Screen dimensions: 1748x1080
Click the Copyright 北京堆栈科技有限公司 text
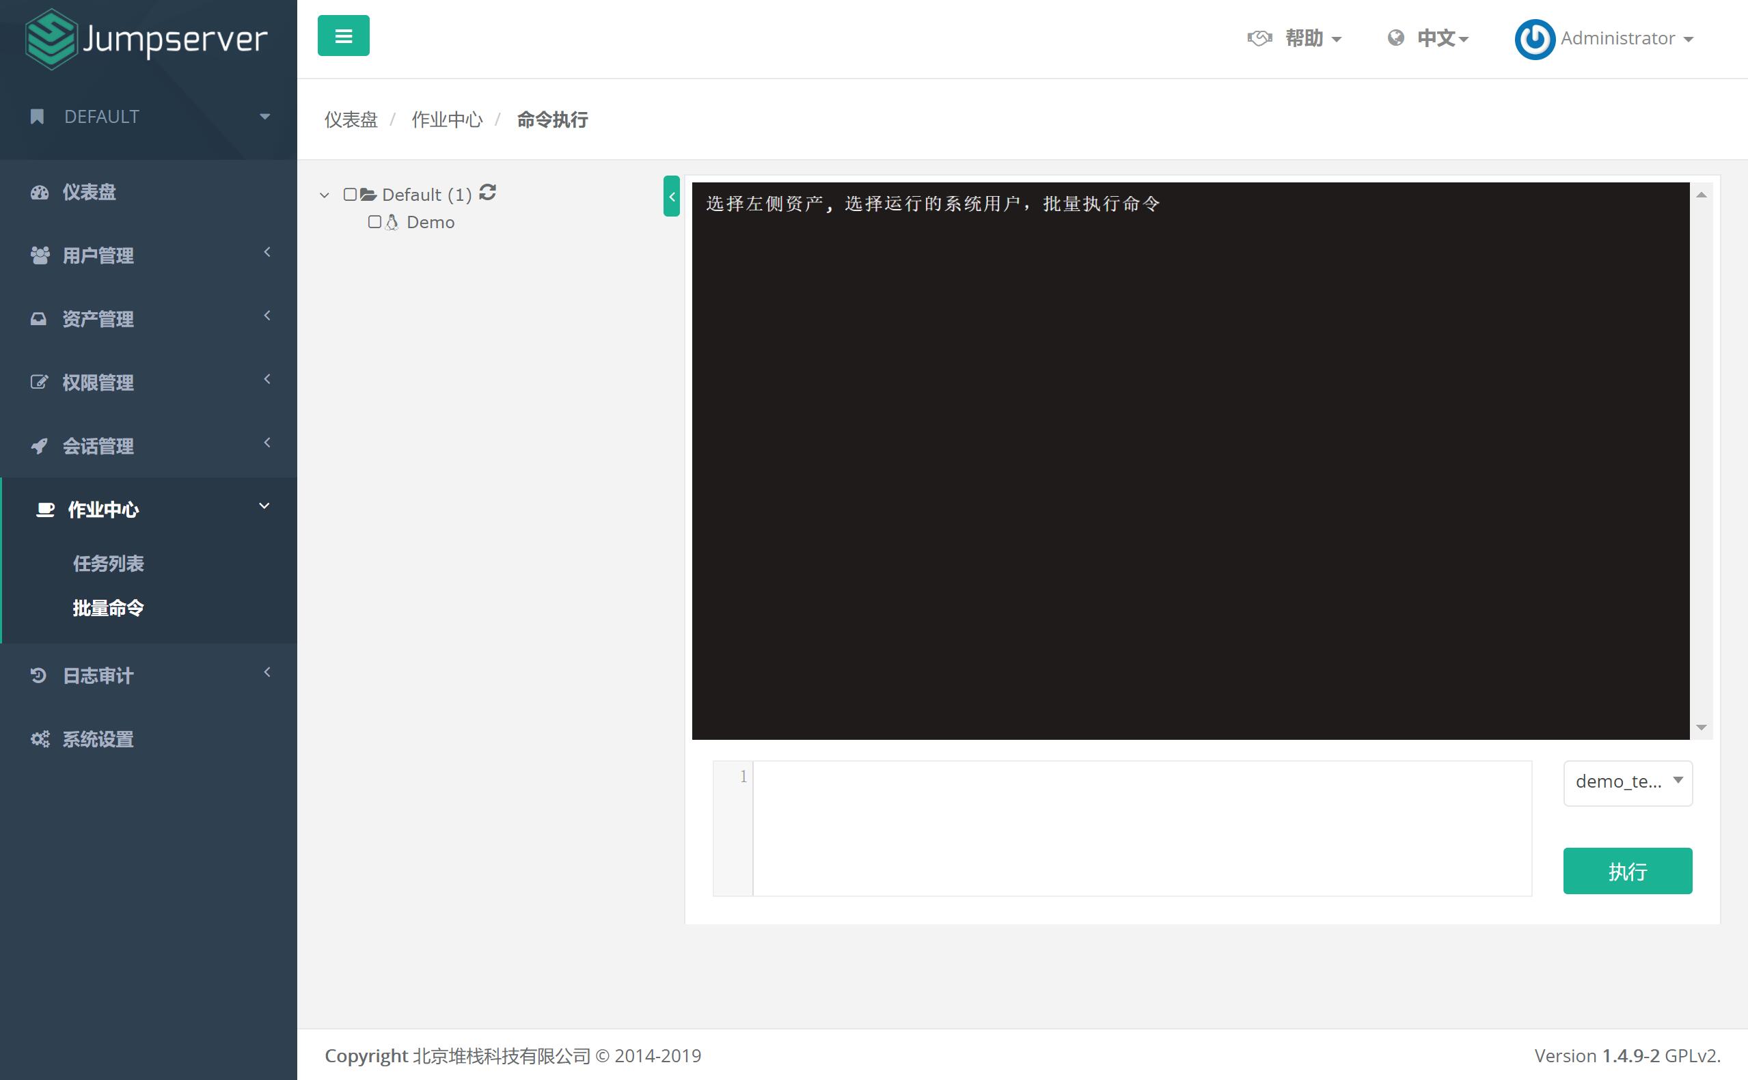click(x=513, y=1055)
